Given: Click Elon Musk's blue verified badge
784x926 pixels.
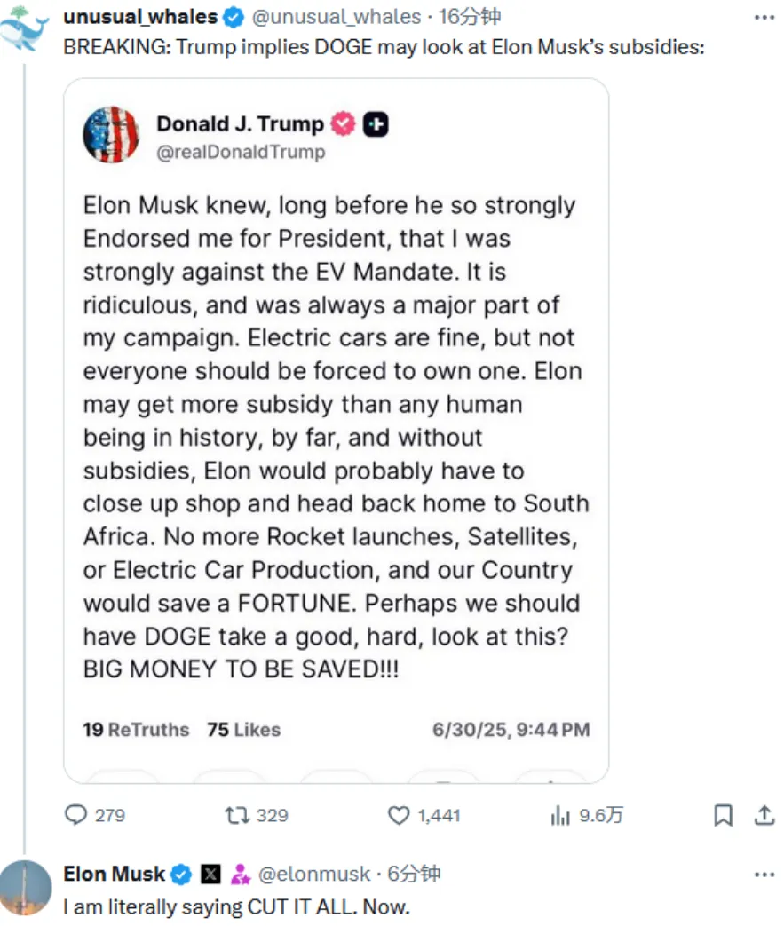Looking at the screenshot, I should [x=181, y=875].
